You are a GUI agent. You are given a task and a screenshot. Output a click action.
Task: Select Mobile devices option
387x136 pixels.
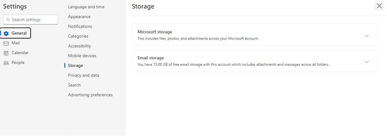click(x=82, y=56)
